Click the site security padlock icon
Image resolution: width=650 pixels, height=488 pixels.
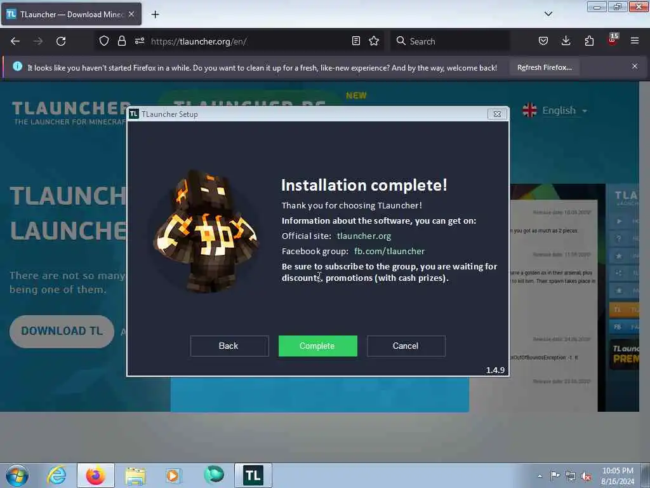(121, 41)
